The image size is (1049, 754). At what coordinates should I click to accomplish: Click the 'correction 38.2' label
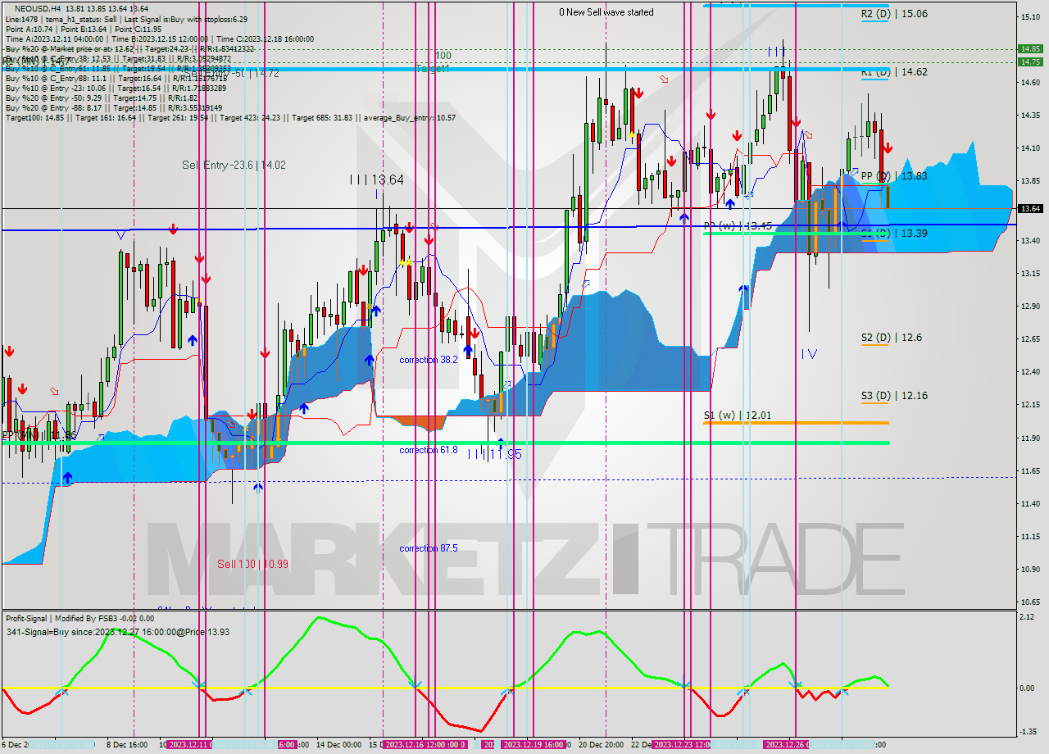429,360
